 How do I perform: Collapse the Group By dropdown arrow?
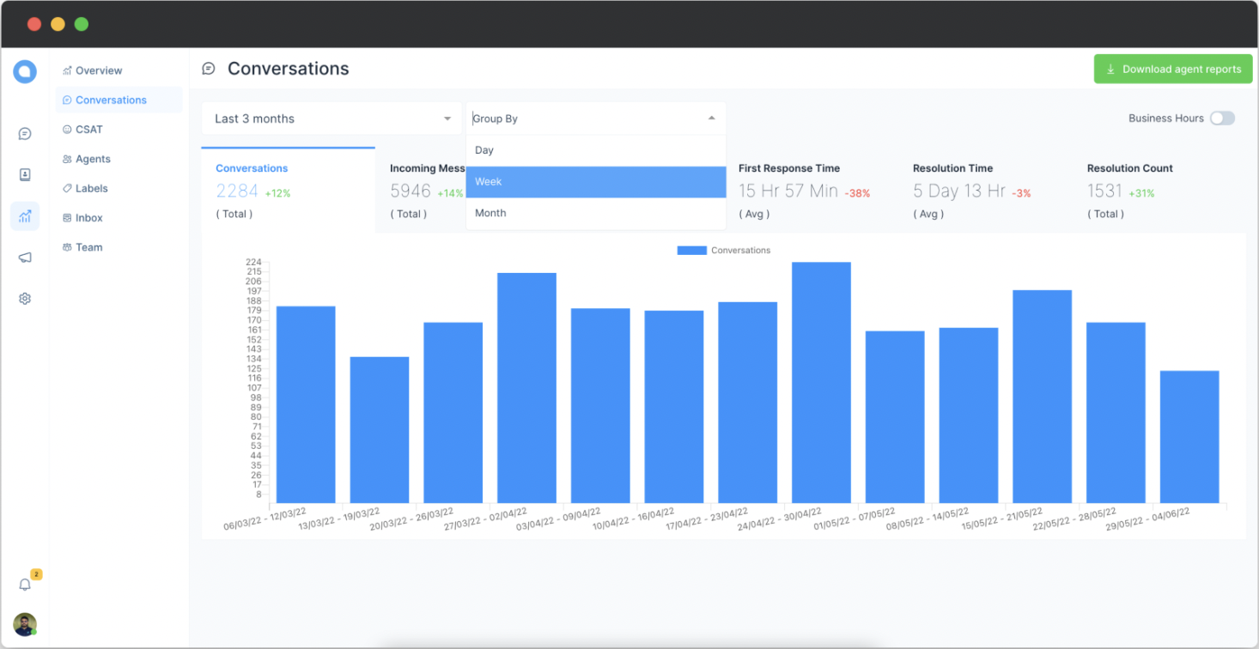click(711, 118)
